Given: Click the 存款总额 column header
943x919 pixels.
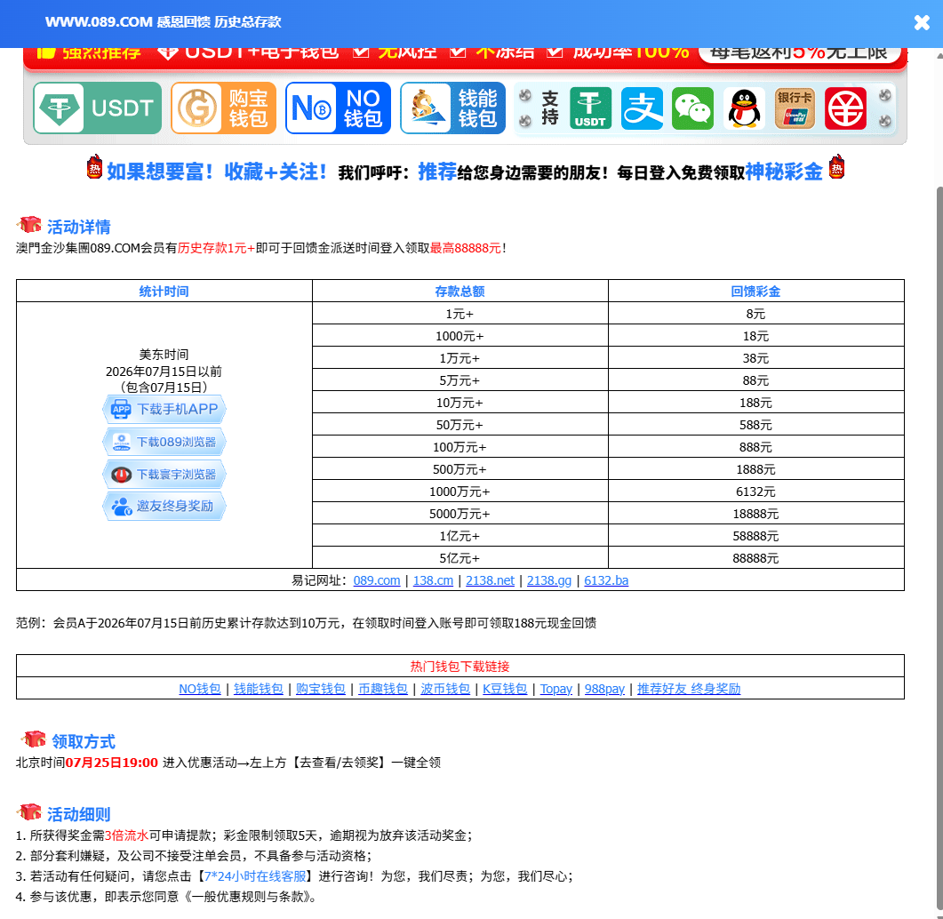Looking at the screenshot, I should (x=460, y=292).
